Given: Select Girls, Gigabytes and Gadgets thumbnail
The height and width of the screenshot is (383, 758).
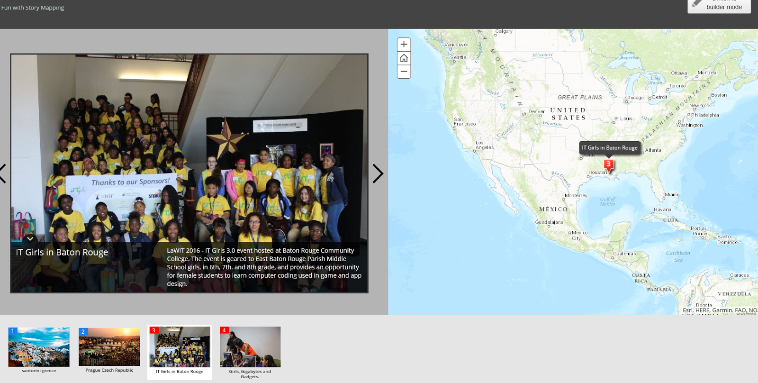Looking at the screenshot, I should pyautogui.click(x=250, y=353).
